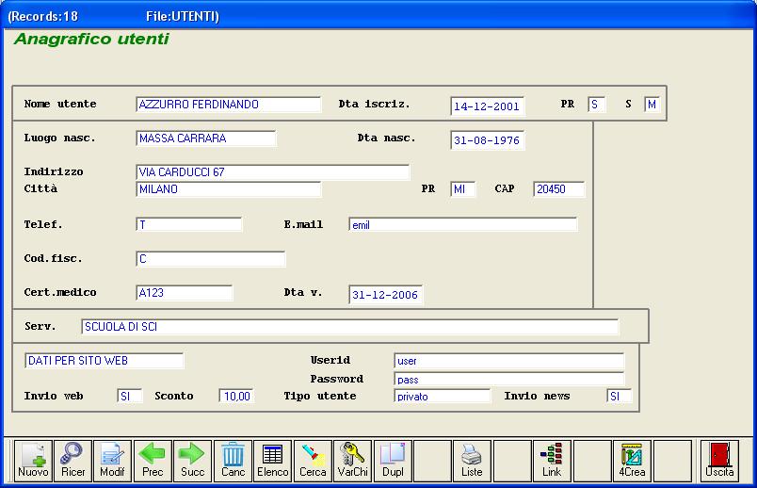Image resolution: width=757 pixels, height=488 pixels.
Task: Select the Invio web field SI
Action: point(129,397)
